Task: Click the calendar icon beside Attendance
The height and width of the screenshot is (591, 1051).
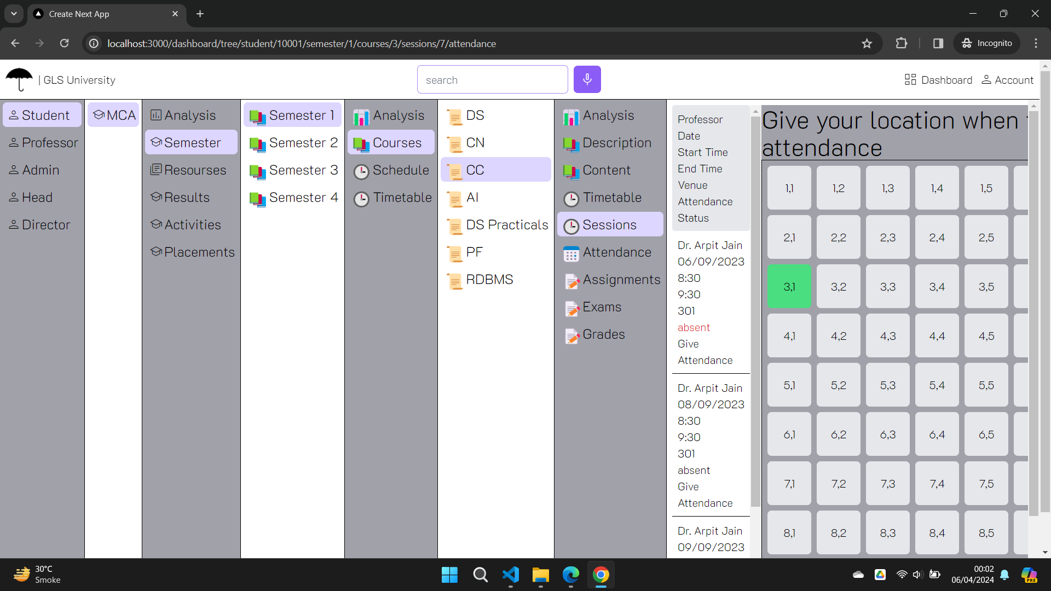Action: (571, 254)
